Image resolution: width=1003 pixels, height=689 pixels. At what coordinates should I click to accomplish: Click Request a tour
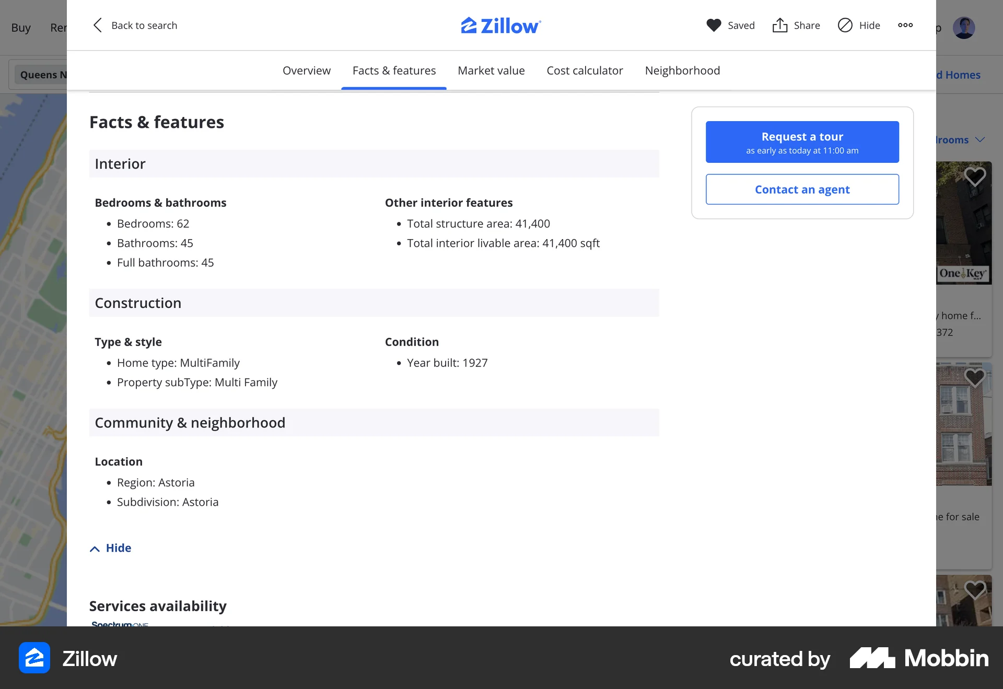(802, 141)
